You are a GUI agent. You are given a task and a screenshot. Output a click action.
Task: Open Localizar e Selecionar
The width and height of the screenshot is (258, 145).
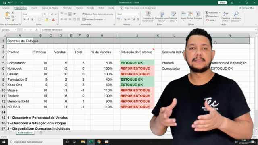coord(236,17)
